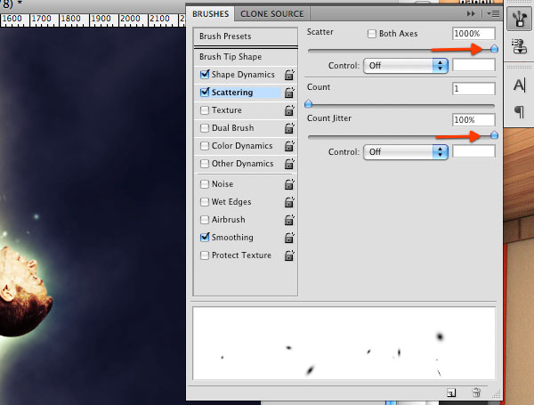534x405 pixels.
Task: Open the Character panel icon
Action: click(x=519, y=85)
